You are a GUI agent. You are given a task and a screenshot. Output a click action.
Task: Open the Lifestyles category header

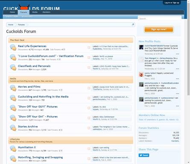coord(15,139)
